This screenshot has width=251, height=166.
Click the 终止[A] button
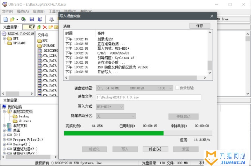(155, 149)
